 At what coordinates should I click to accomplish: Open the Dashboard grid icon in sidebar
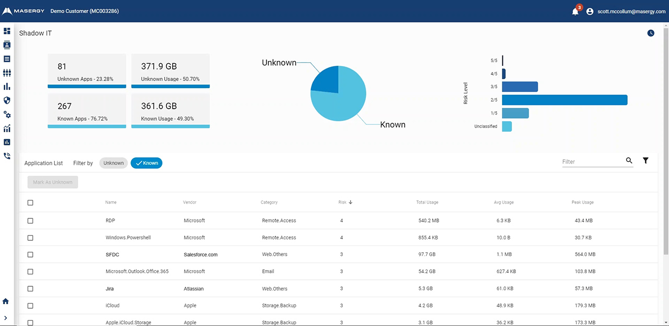(7, 31)
